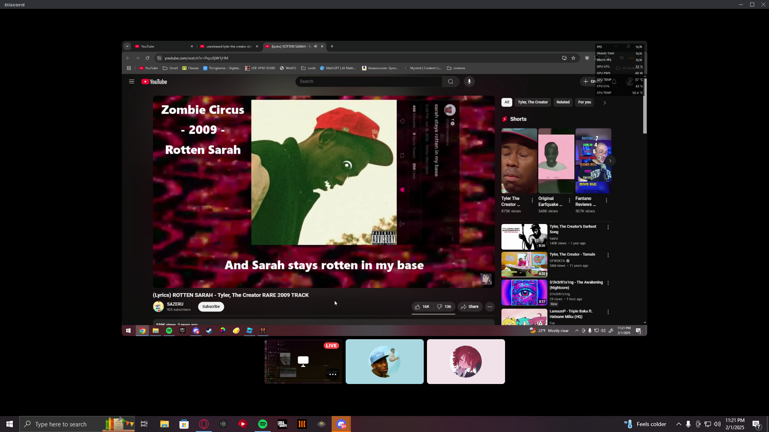Select the Tyler, The Creator filter chip

(x=532, y=102)
